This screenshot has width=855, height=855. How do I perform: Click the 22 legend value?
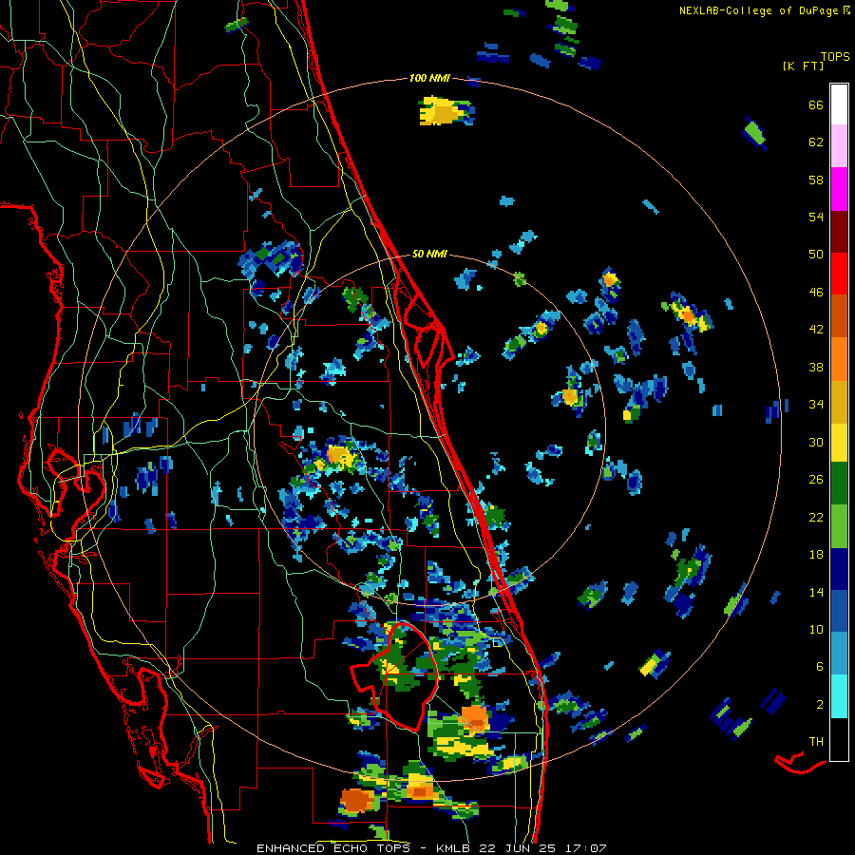(x=816, y=517)
